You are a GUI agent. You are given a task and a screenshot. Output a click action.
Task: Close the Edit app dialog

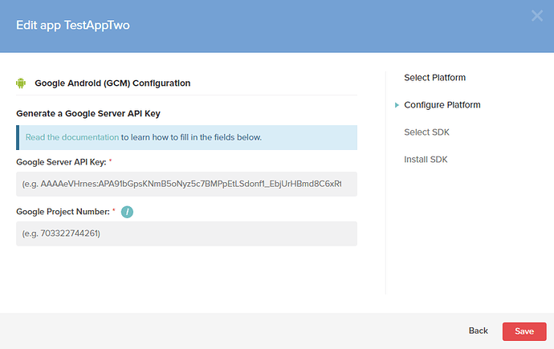coord(537,15)
